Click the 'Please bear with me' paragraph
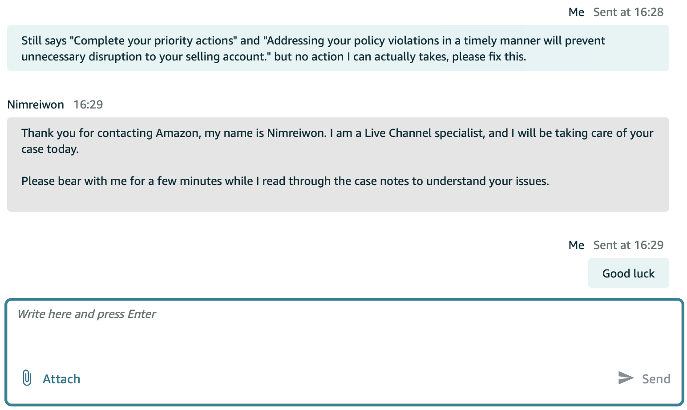Viewport: 687px width, 410px height. tap(285, 181)
